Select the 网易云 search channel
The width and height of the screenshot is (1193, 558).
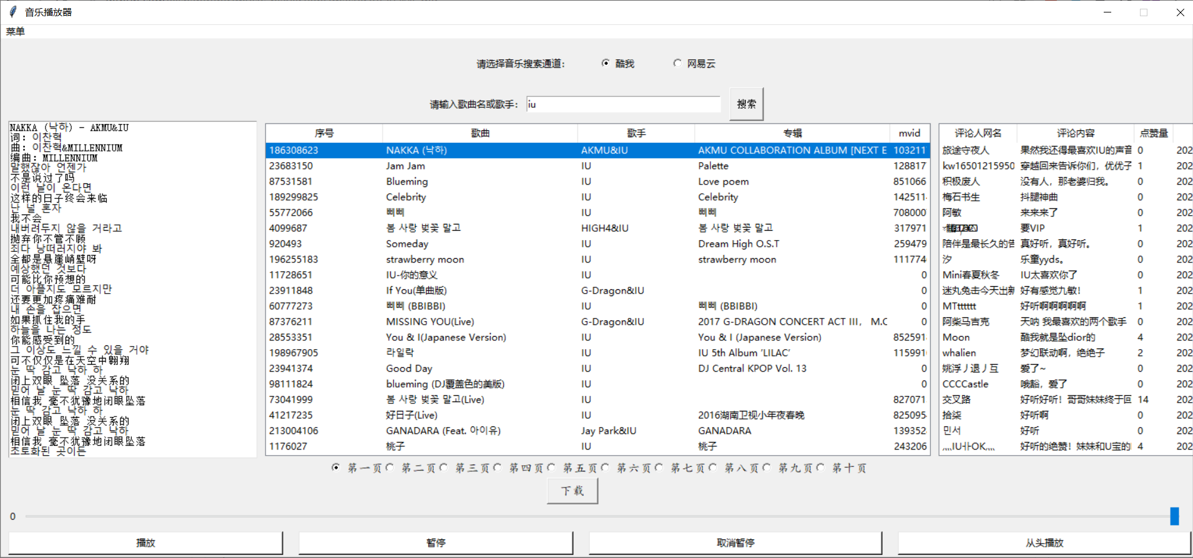coord(694,64)
